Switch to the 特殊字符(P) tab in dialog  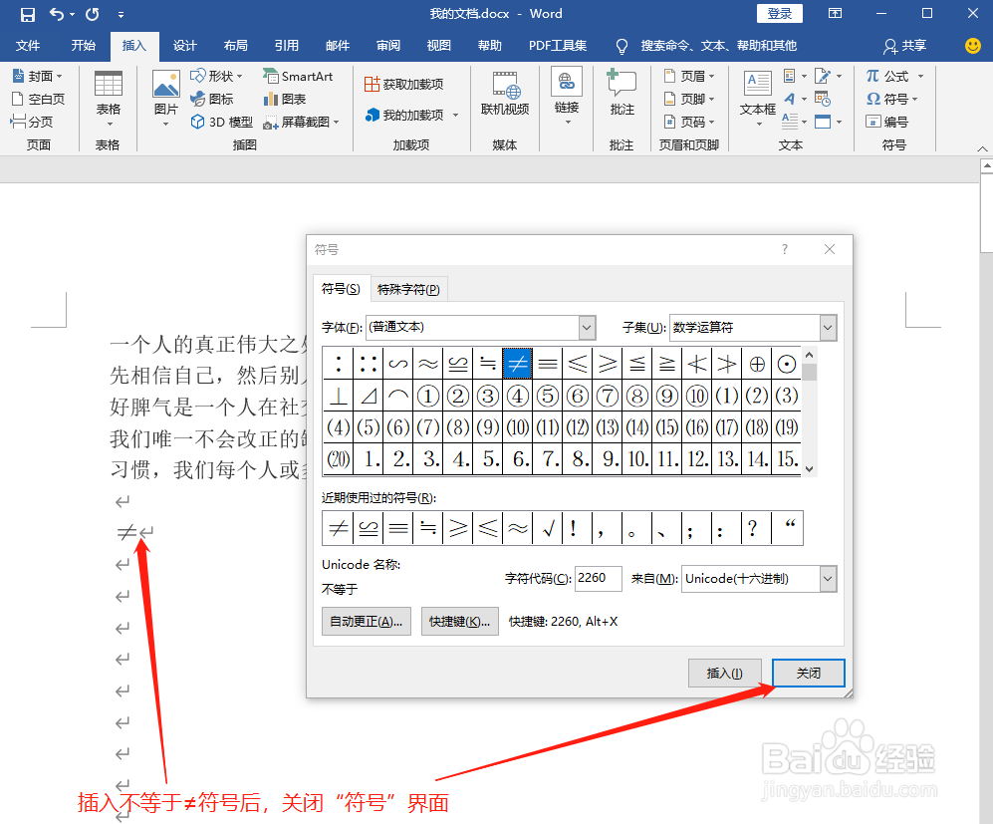(408, 289)
